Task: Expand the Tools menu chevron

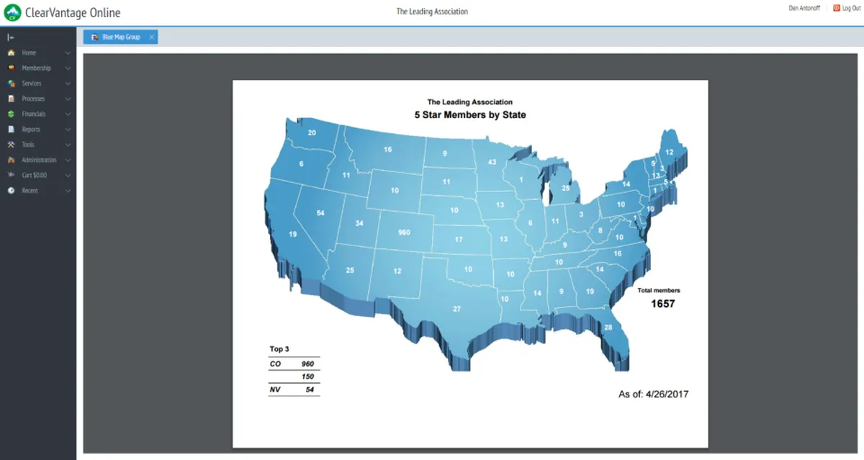Action: pyautogui.click(x=68, y=145)
